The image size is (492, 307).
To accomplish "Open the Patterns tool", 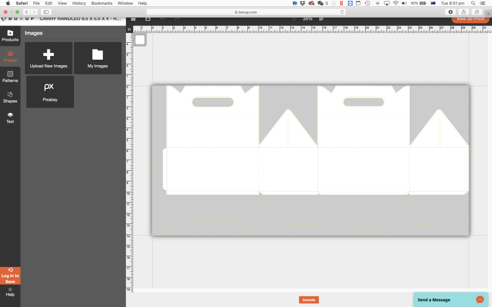I will click(x=10, y=77).
